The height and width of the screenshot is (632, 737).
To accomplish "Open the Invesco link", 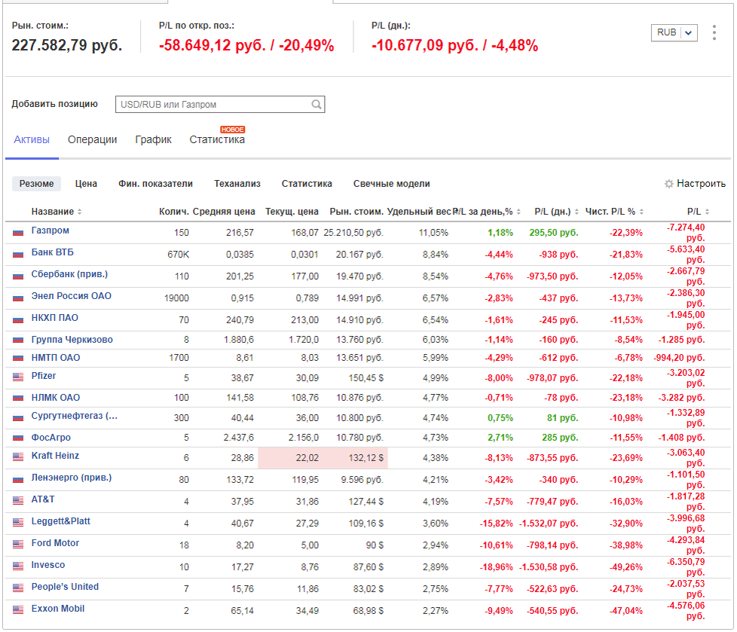I will point(48,565).
